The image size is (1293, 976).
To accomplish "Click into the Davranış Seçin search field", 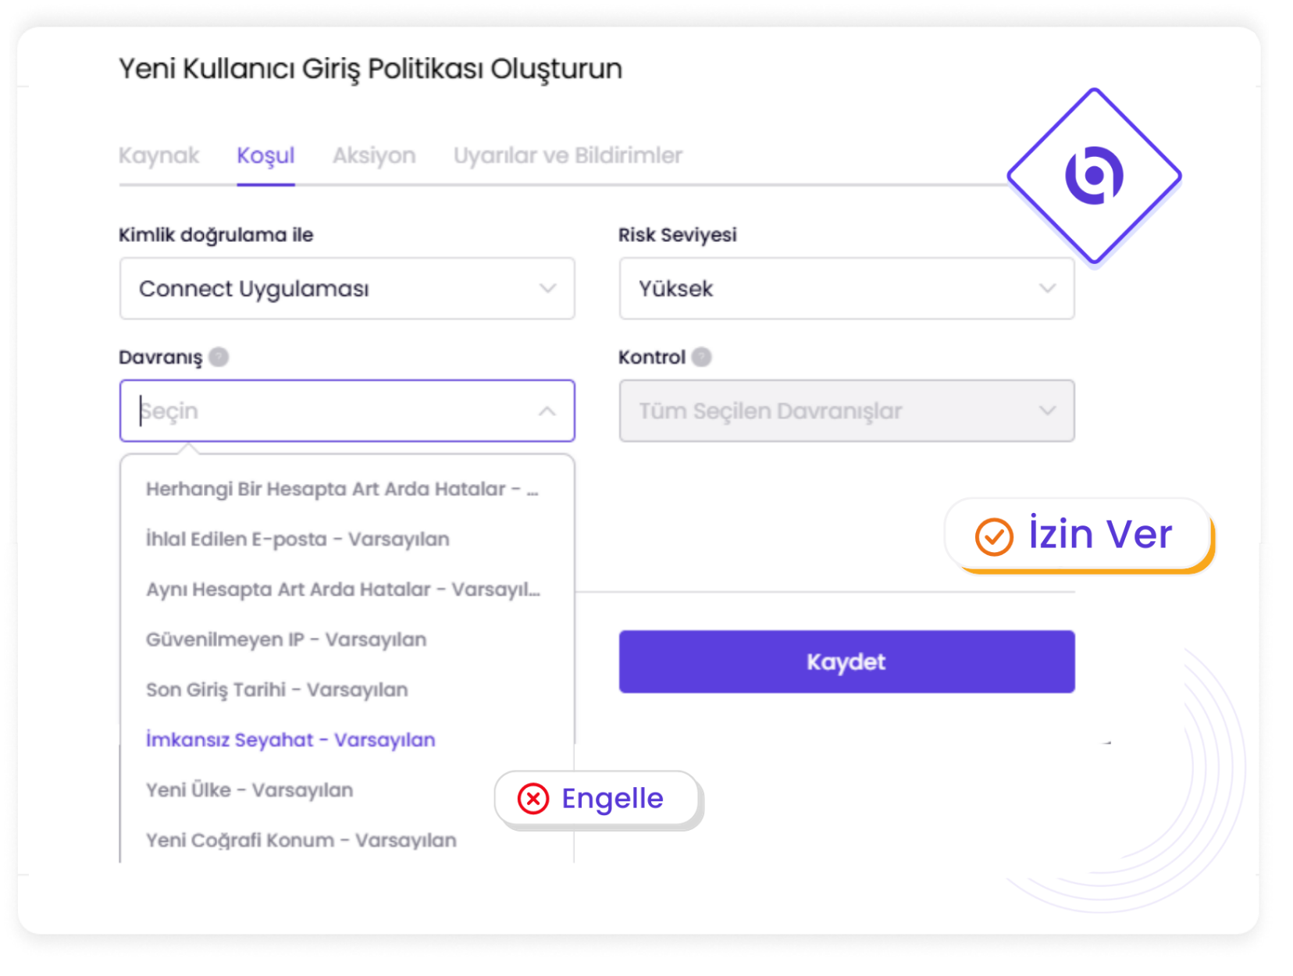I will (328, 411).
